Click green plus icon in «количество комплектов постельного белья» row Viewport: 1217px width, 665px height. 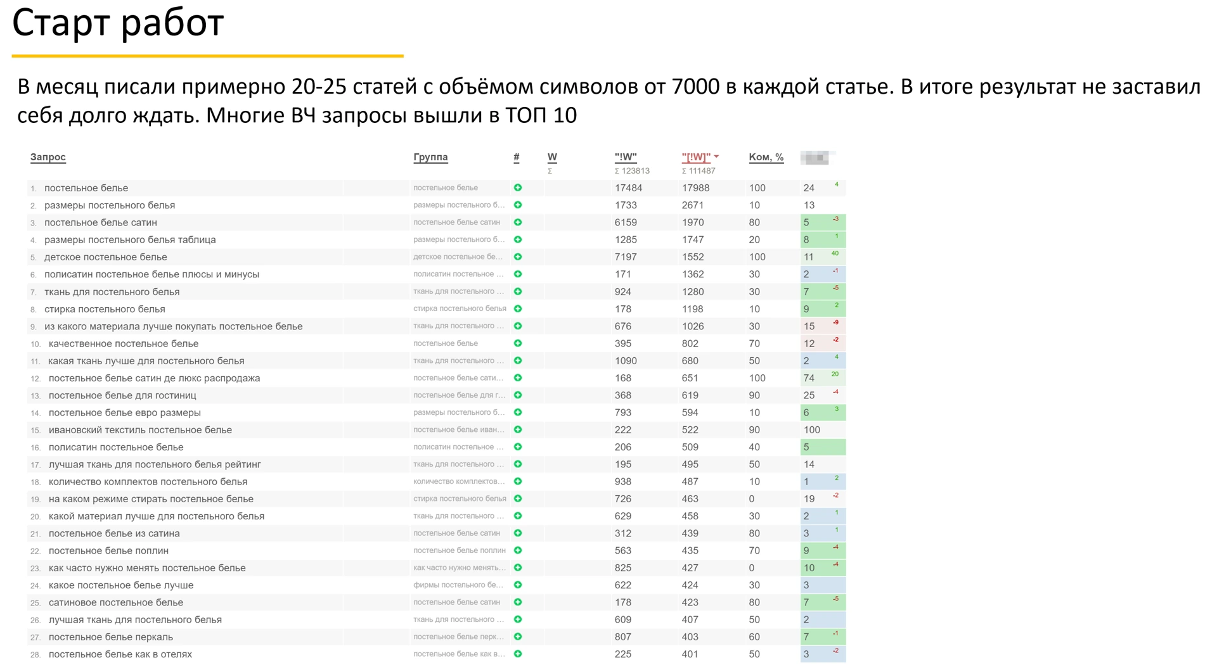click(518, 482)
